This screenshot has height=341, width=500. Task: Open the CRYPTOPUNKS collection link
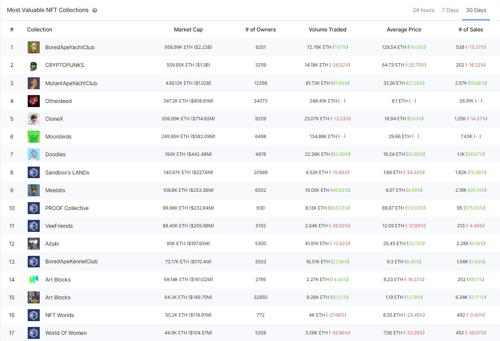[65, 65]
